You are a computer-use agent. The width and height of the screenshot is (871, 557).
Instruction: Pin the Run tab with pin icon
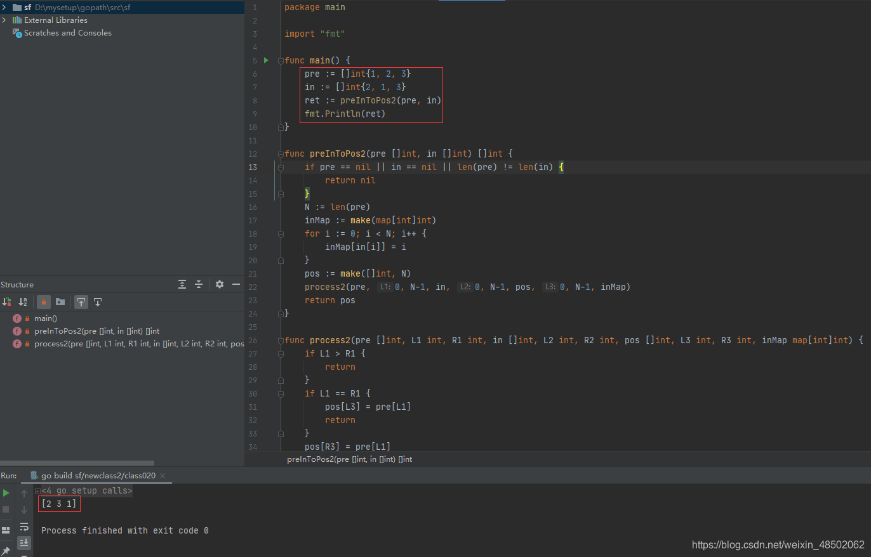[6, 551]
